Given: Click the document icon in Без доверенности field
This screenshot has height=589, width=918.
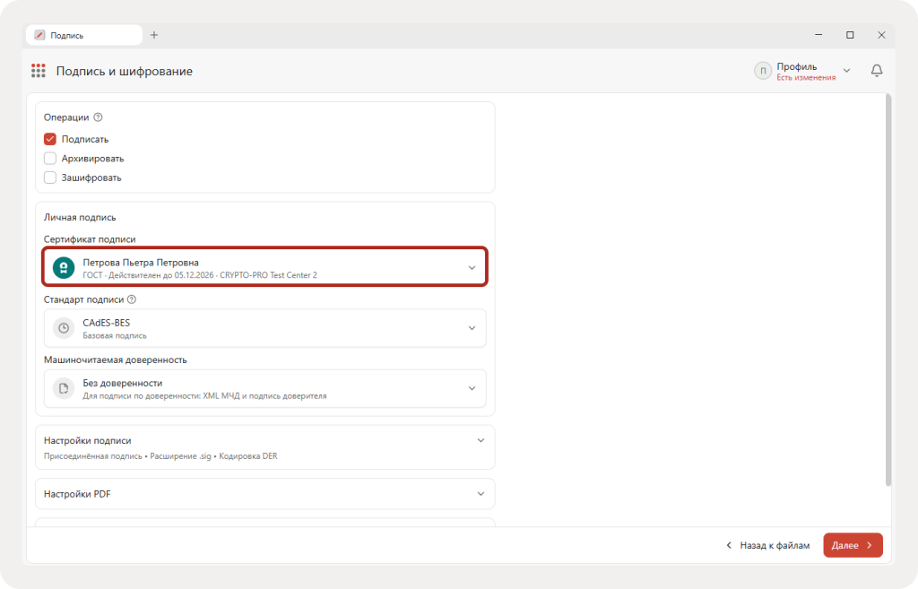Looking at the screenshot, I should click(64, 388).
